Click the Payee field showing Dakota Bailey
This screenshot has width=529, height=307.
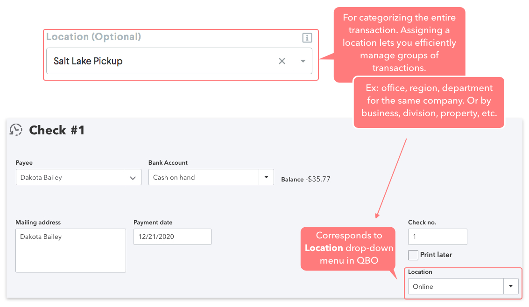click(x=70, y=177)
